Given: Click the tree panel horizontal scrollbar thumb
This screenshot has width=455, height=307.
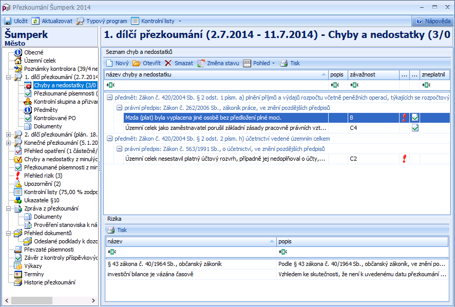Looking at the screenshot, I should click(x=32, y=301).
